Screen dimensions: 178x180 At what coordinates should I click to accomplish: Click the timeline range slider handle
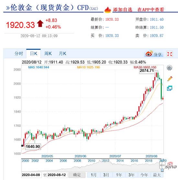[162, 165]
